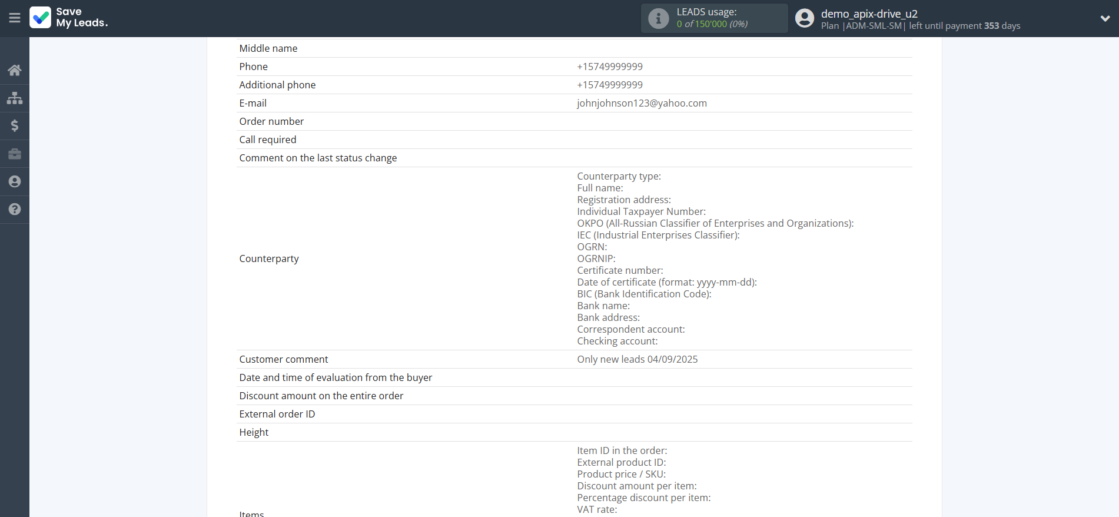Click the plan payment info text

920,26
